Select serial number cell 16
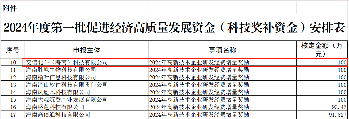 tap(12, 107)
